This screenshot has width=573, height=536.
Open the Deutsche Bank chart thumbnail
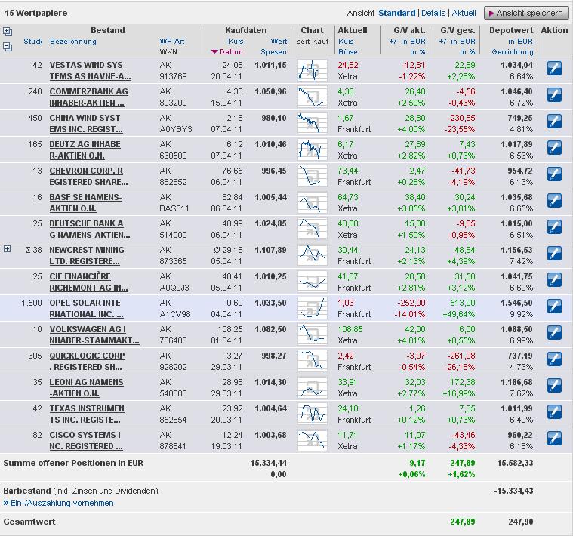(312, 228)
